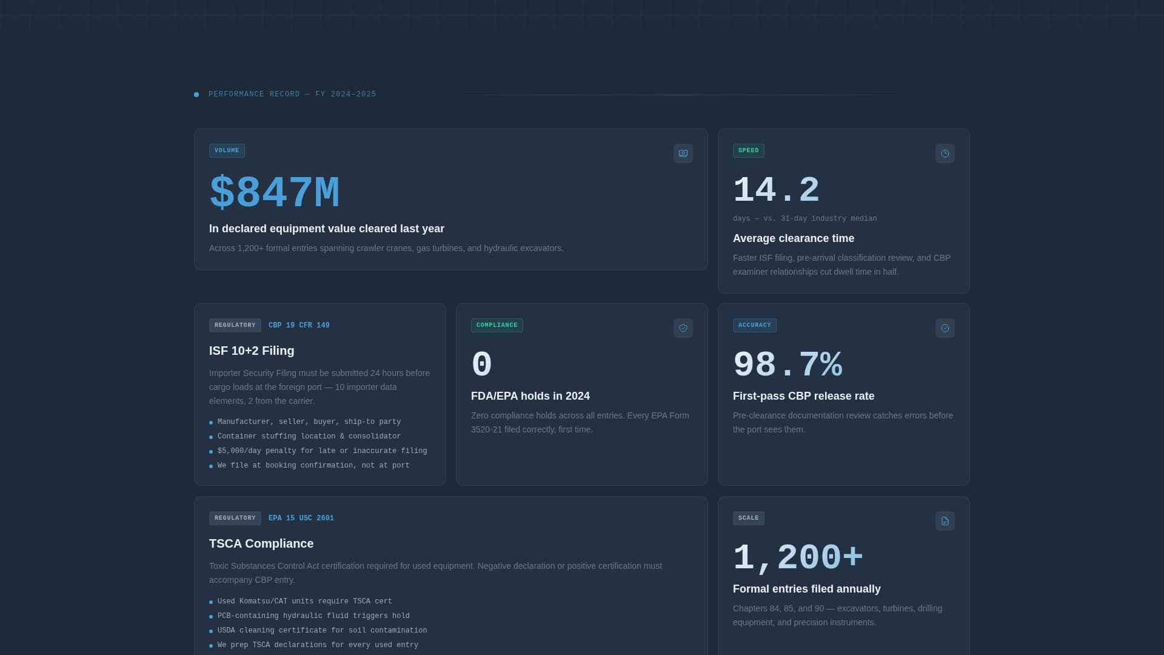Click the check-circle icon on the Accuracy card
This screenshot has height=655, width=1164.
945,327
